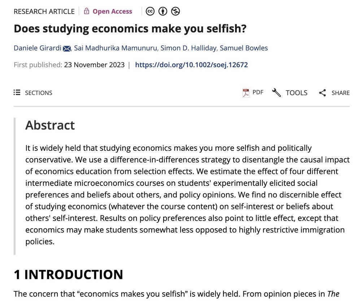Click the article title heading

130,29
